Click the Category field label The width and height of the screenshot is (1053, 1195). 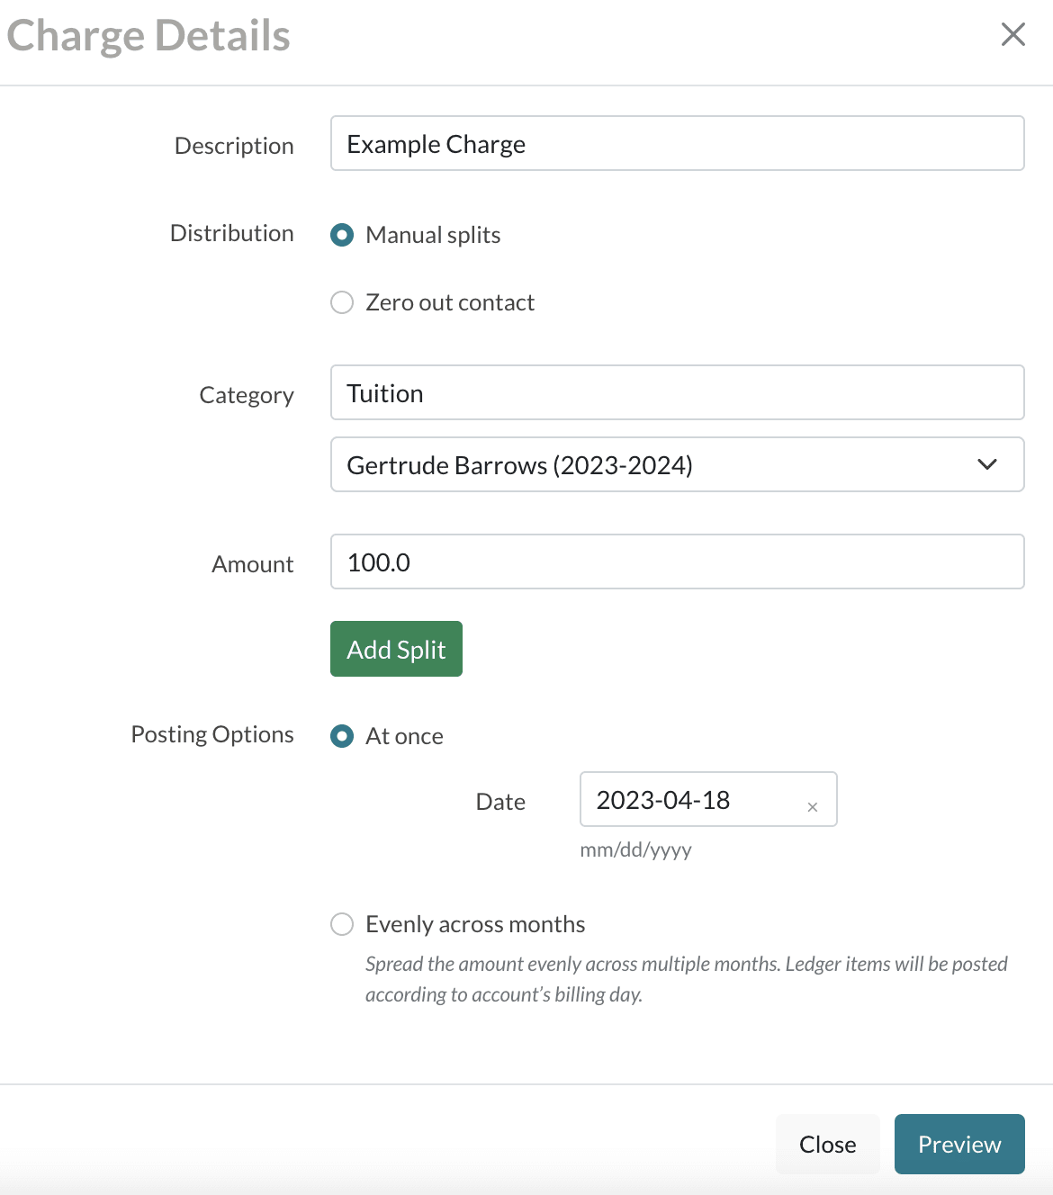tap(247, 395)
